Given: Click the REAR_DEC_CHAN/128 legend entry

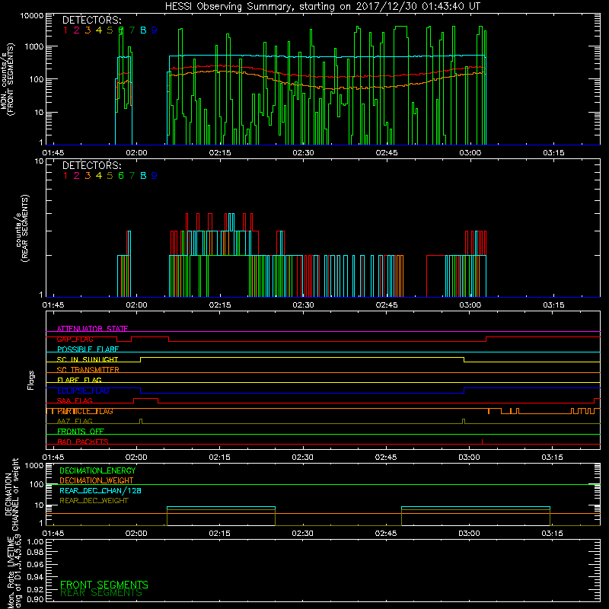Looking at the screenshot, I should click(100, 490).
